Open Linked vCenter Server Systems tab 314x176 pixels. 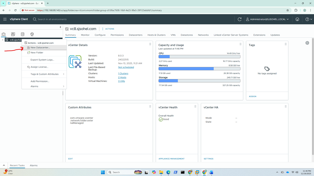click(231, 35)
